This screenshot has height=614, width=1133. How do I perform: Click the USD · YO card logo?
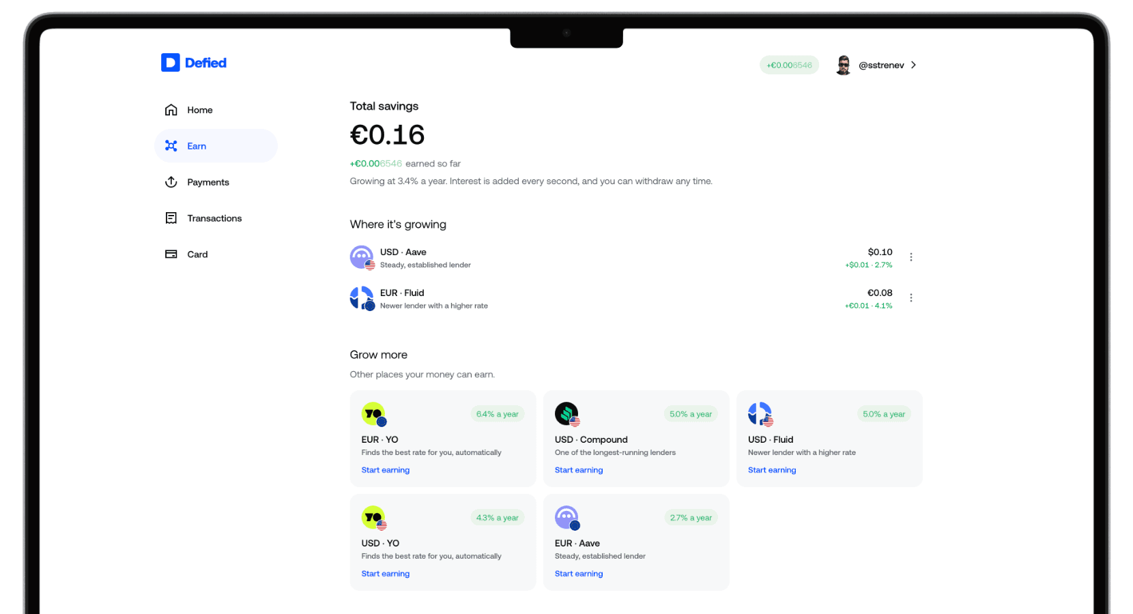[x=373, y=518]
